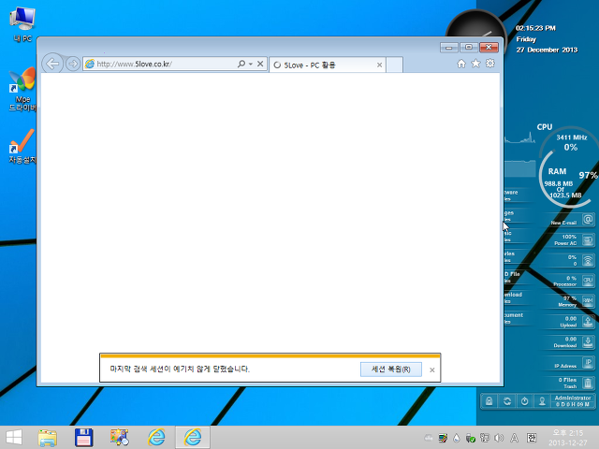Screen dimensions: 599x449
Task: Click the user icon in gadget bar
Action: pyautogui.click(x=542, y=401)
